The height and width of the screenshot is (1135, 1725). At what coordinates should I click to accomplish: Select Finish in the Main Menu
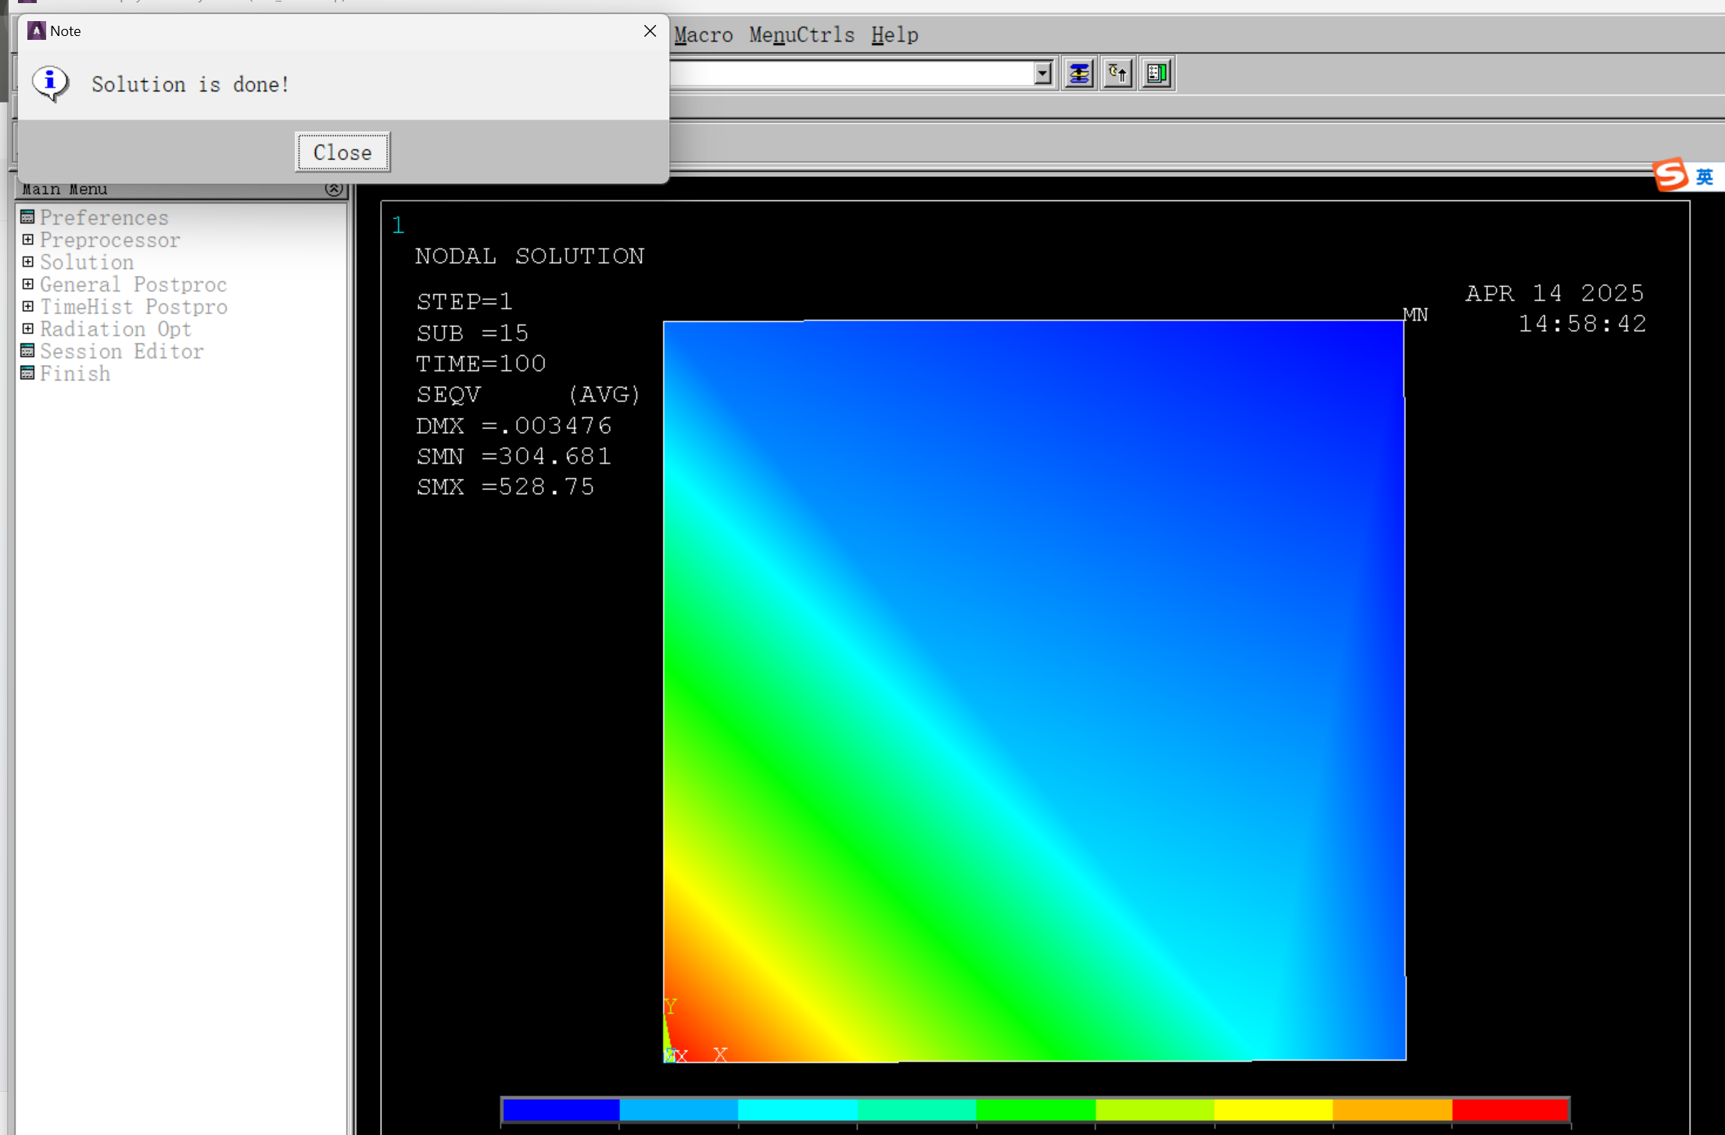pos(74,374)
